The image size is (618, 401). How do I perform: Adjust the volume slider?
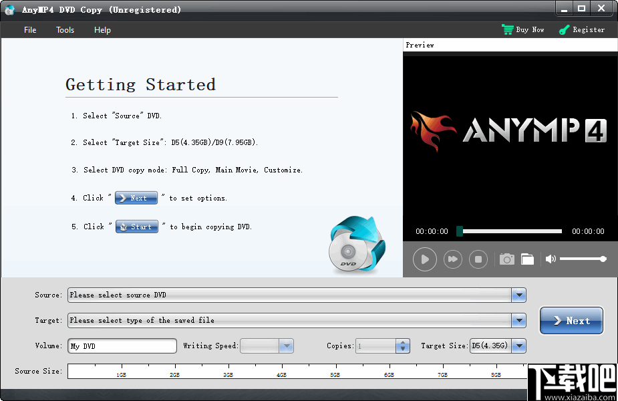tap(583, 259)
